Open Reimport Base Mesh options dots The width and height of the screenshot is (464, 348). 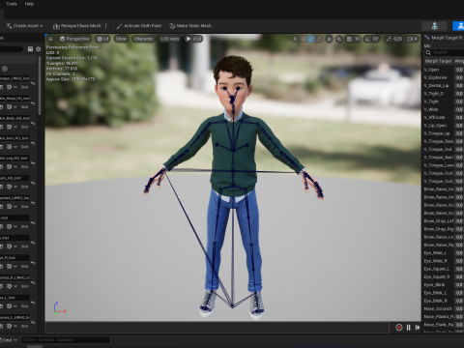[x=106, y=26]
